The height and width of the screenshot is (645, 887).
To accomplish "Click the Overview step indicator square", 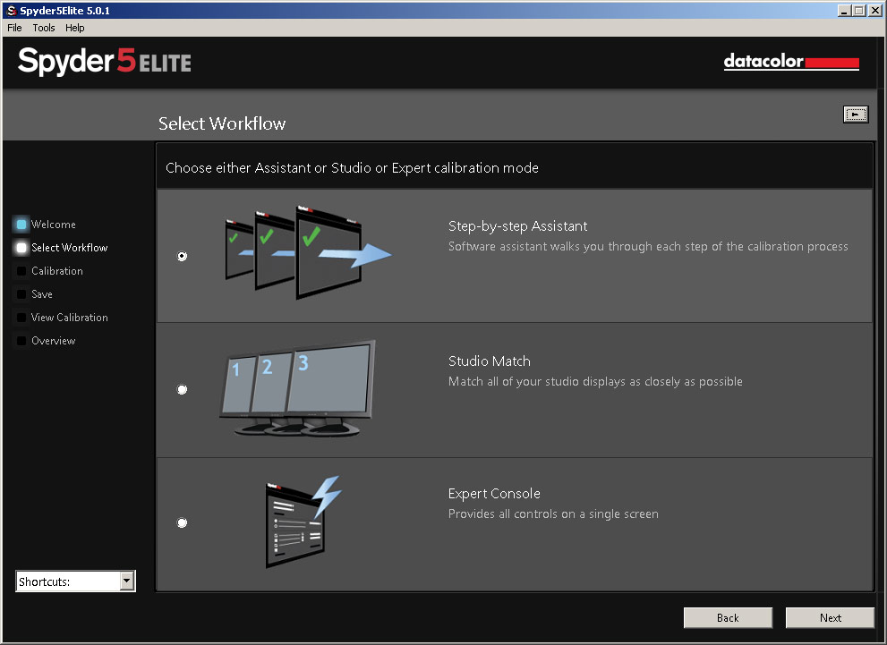I will click(x=21, y=340).
